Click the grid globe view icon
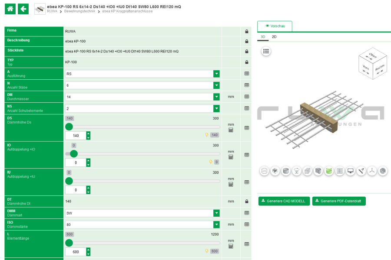 383,171
